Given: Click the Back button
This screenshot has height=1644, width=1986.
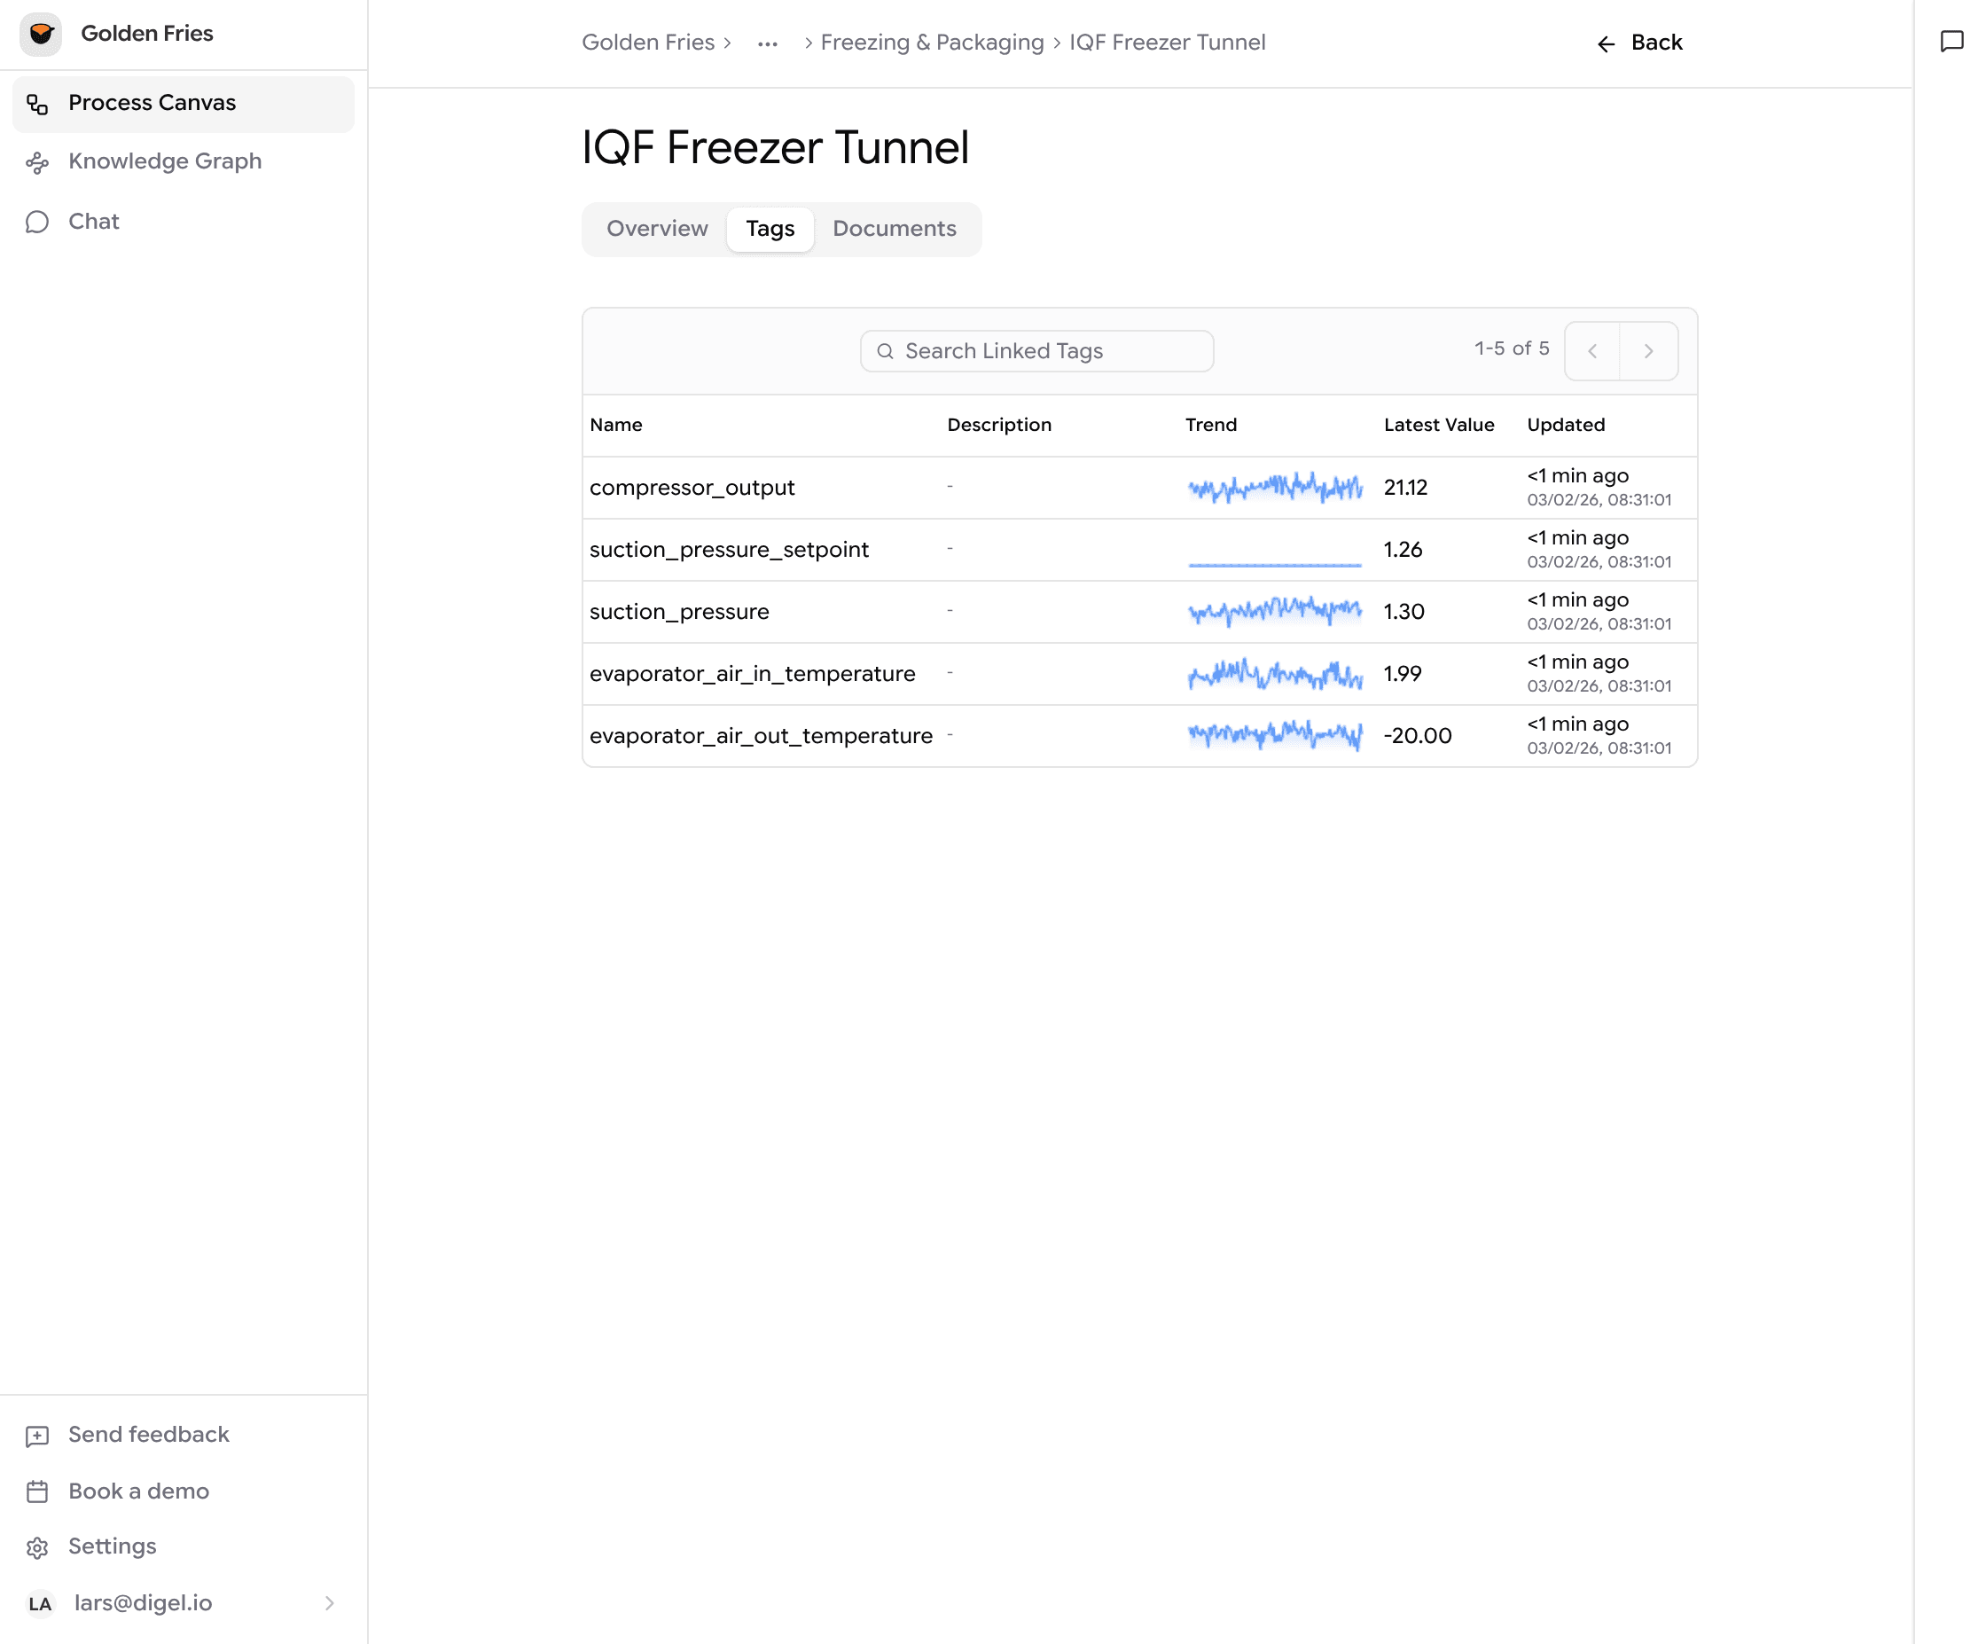Looking at the screenshot, I should [x=1640, y=43].
